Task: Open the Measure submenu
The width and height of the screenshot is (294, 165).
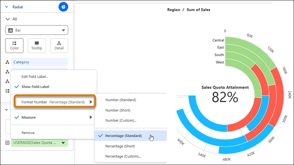Action: [x=54, y=117]
